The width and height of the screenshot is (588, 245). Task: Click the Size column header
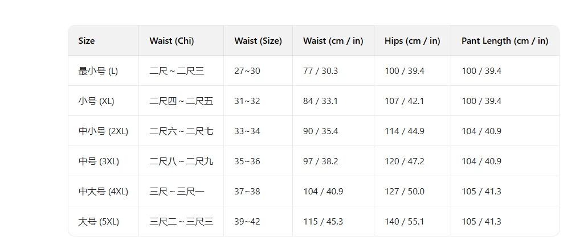pos(87,41)
